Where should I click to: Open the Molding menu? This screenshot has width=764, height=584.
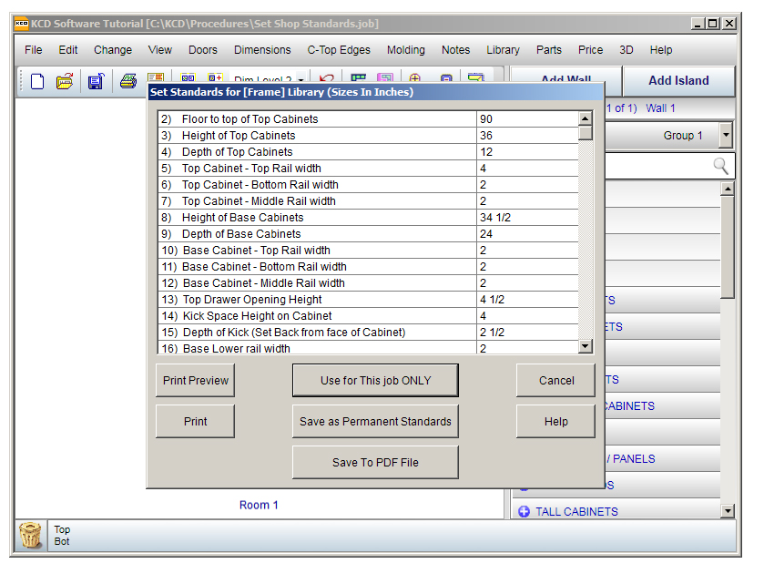[406, 50]
